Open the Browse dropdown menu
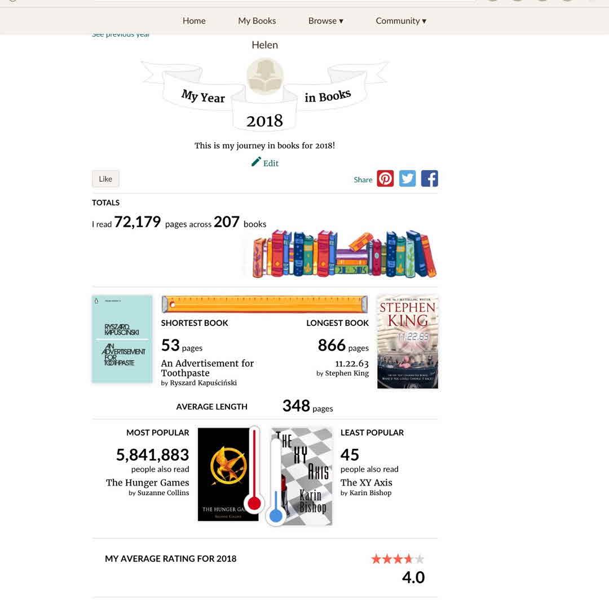This screenshot has height=609, width=609. pyautogui.click(x=325, y=21)
